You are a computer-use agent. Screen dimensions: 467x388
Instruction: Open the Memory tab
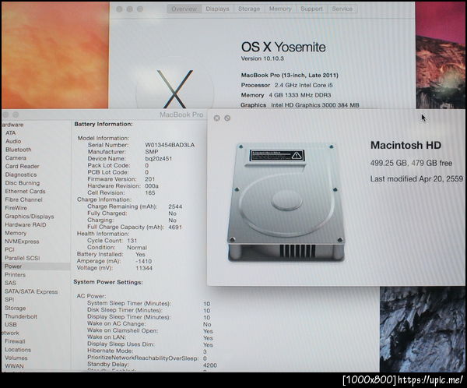coord(280,9)
